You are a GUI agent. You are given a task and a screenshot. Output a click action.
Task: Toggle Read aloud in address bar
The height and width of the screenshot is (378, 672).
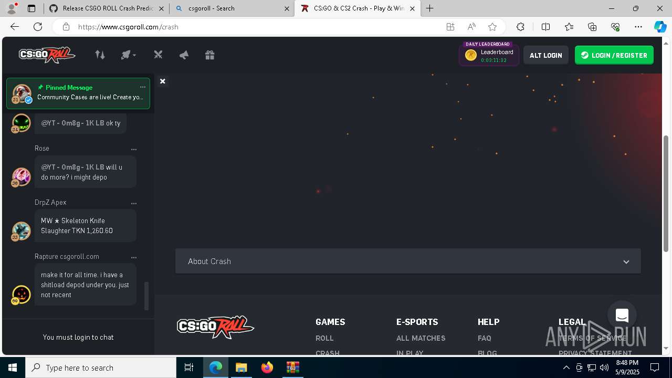click(x=471, y=27)
